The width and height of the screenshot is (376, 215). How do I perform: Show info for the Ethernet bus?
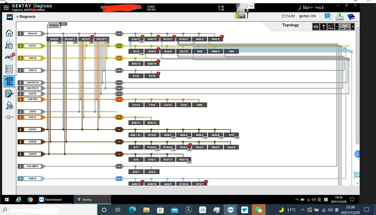point(20,34)
